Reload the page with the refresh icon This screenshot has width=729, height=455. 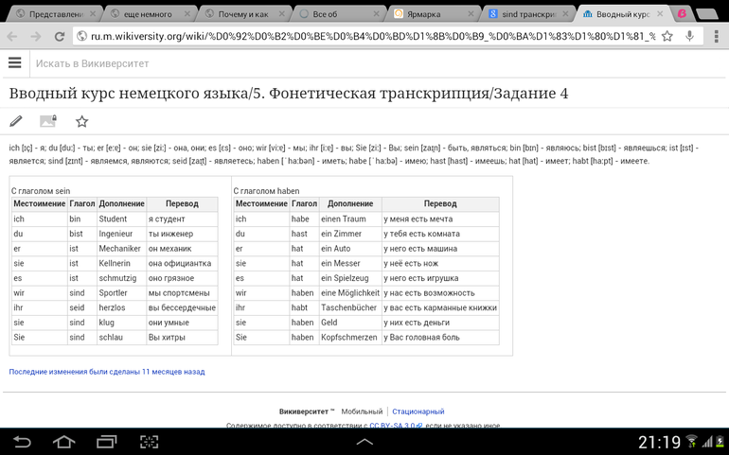click(59, 36)
